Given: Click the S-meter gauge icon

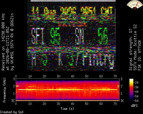Looking at the screenshot, I should pyautogui.click(x=134, y=5).
